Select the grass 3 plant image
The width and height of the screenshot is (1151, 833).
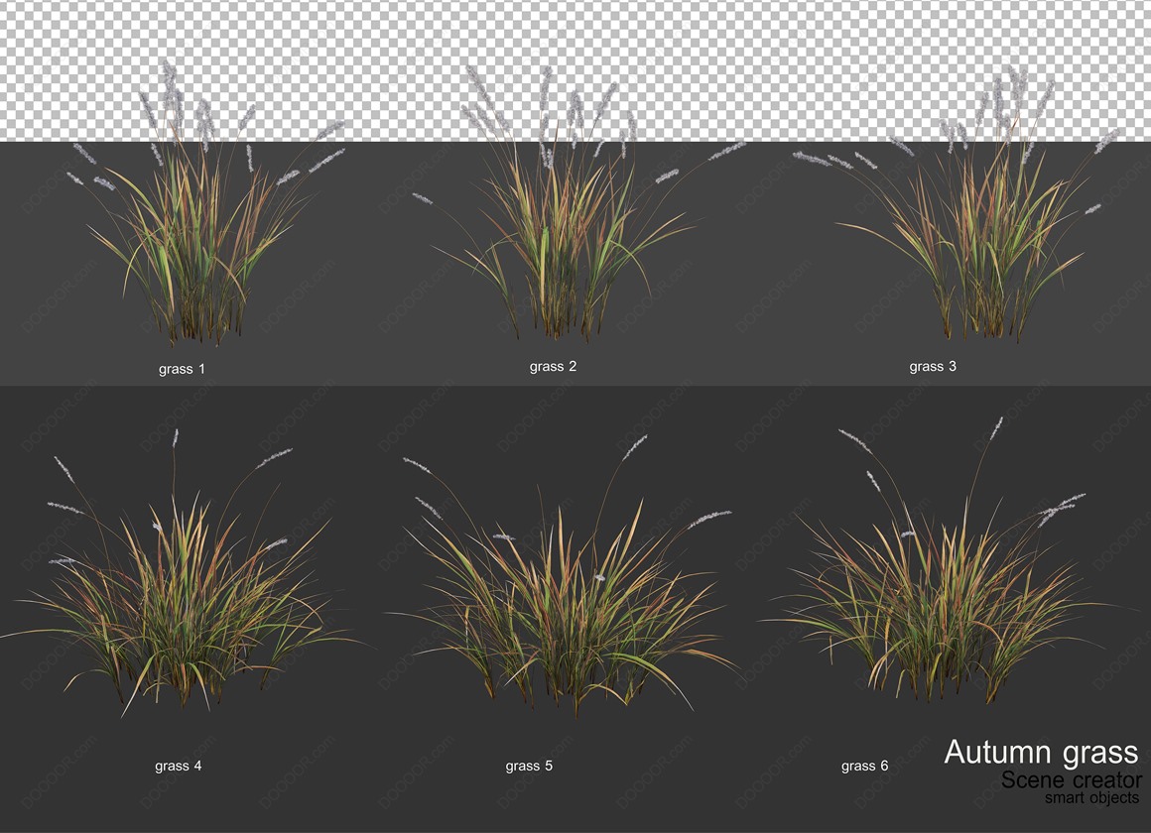(x=957, y=204)
